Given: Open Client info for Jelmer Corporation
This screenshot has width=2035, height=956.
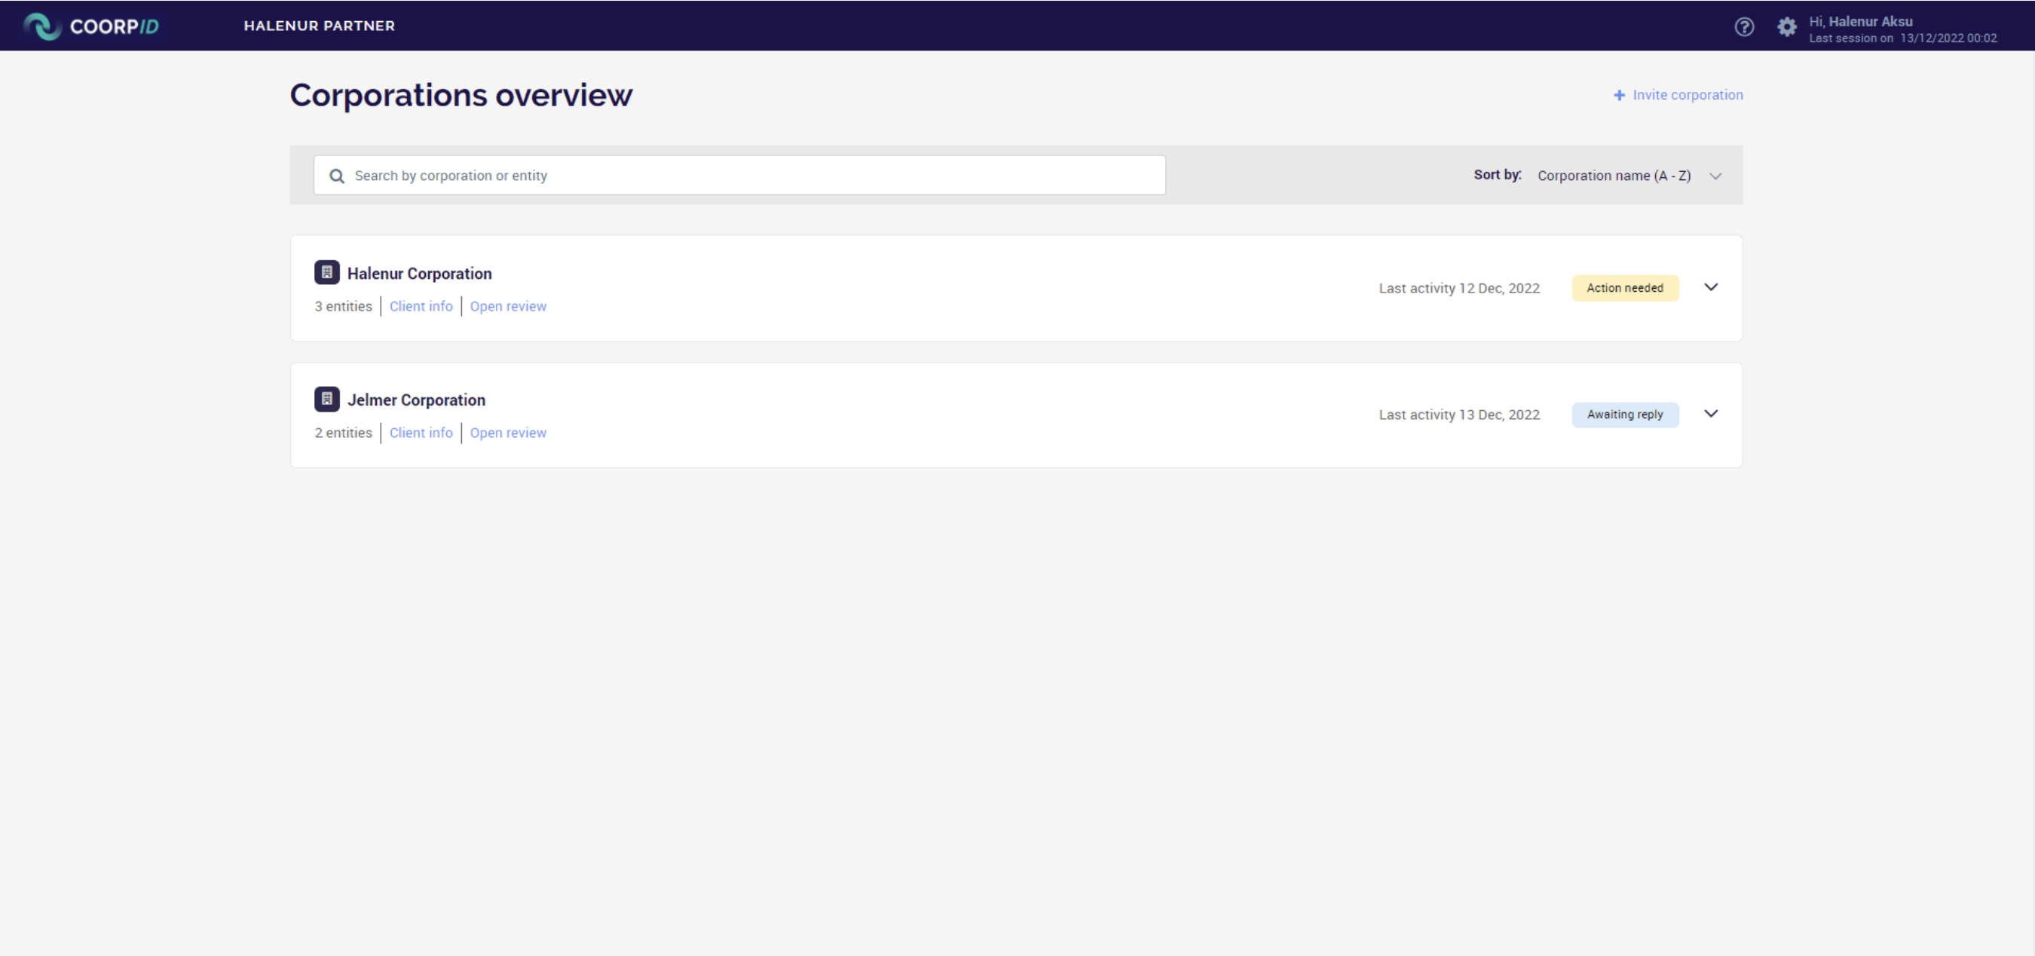Looking at the screenshot, I should click(x=421, y=432).
